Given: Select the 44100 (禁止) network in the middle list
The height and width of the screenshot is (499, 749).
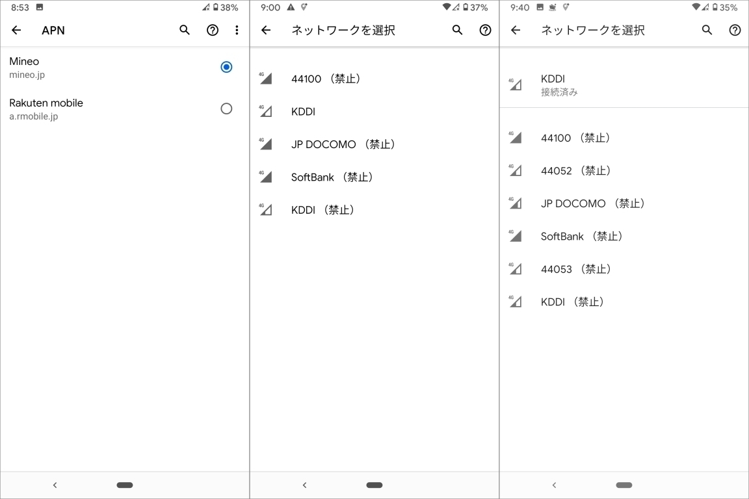Looking at the screenshot, I should tap(325, 79).
